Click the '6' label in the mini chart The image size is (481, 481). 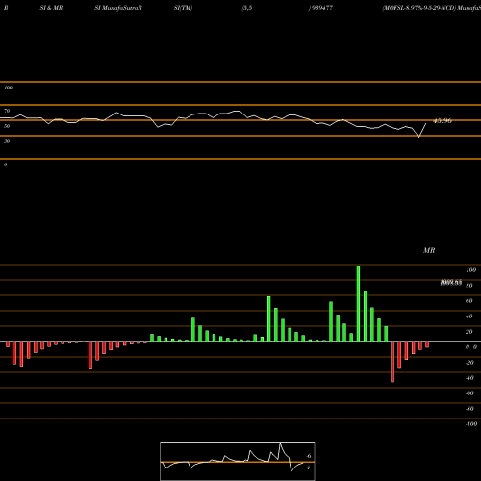point(309,456)
